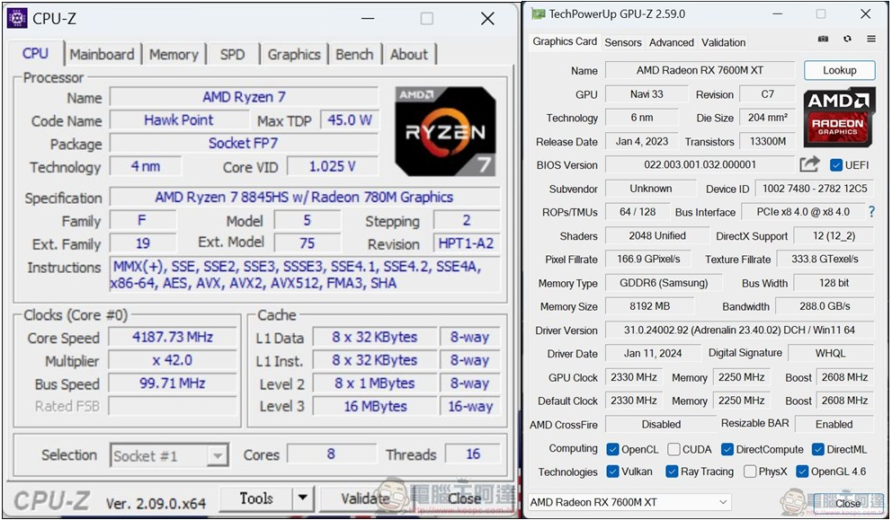892x520 pixels.
Task: Click the Core Speed value 4187.73 MHz
Action: tap(173, 337)
